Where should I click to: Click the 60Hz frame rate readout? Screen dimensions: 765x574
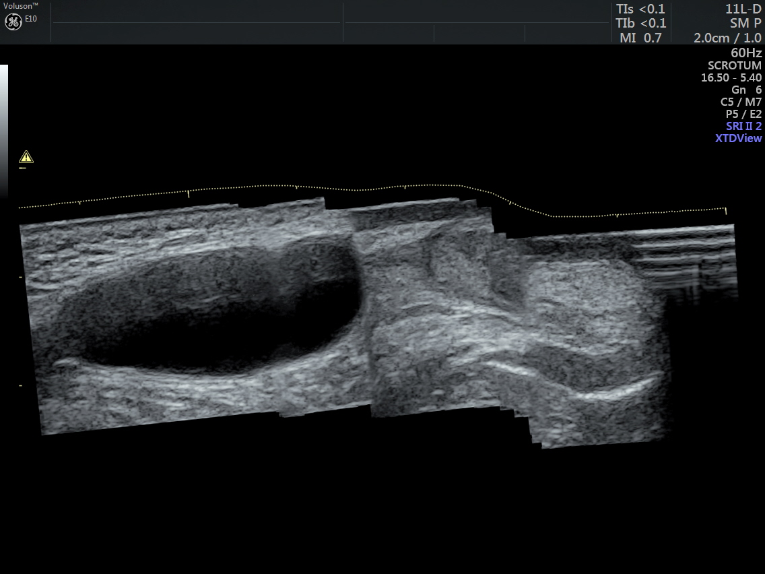(746, 53)
